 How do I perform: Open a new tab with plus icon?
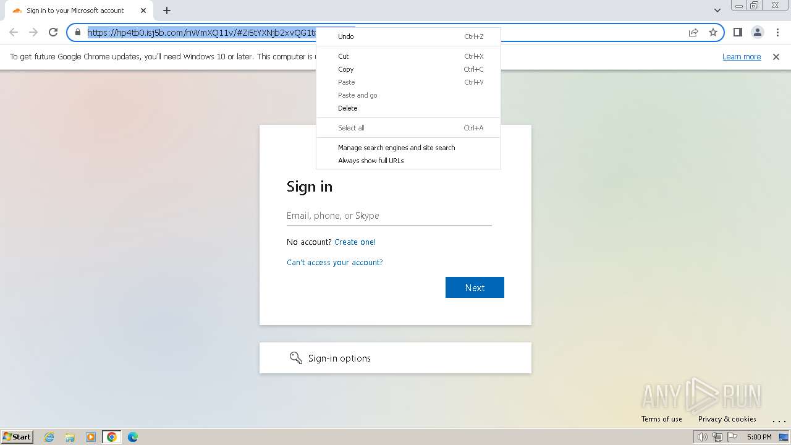[167, 11]
